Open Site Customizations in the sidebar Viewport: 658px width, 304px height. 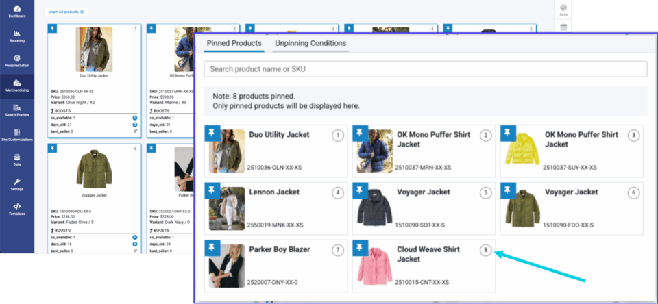17,134
